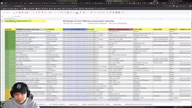Select the '15 March (Patch 13.7)' cell
The height and width of the screenshot is (108, 192).
(x=31, y=21)
